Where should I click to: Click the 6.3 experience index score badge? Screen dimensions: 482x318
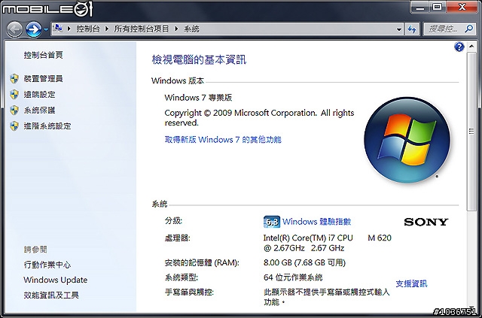click(x=272, y=222)
